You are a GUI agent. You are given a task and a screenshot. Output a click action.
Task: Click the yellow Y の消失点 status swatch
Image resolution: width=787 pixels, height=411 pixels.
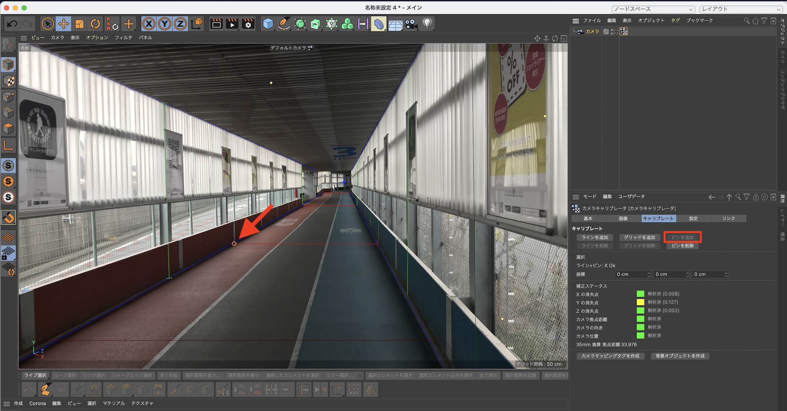pos(640,302)
